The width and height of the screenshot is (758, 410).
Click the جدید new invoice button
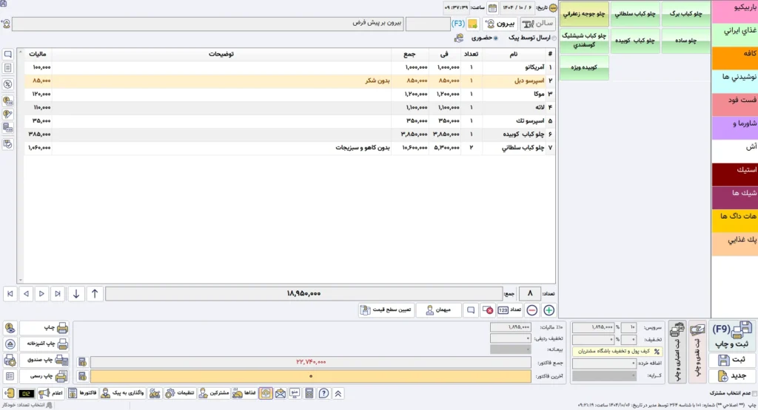(x=731, y=376)
